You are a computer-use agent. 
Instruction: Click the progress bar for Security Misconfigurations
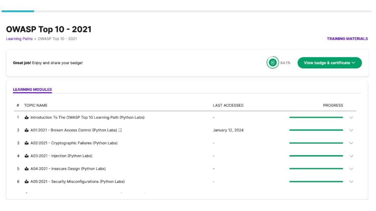tap(316, 182)
